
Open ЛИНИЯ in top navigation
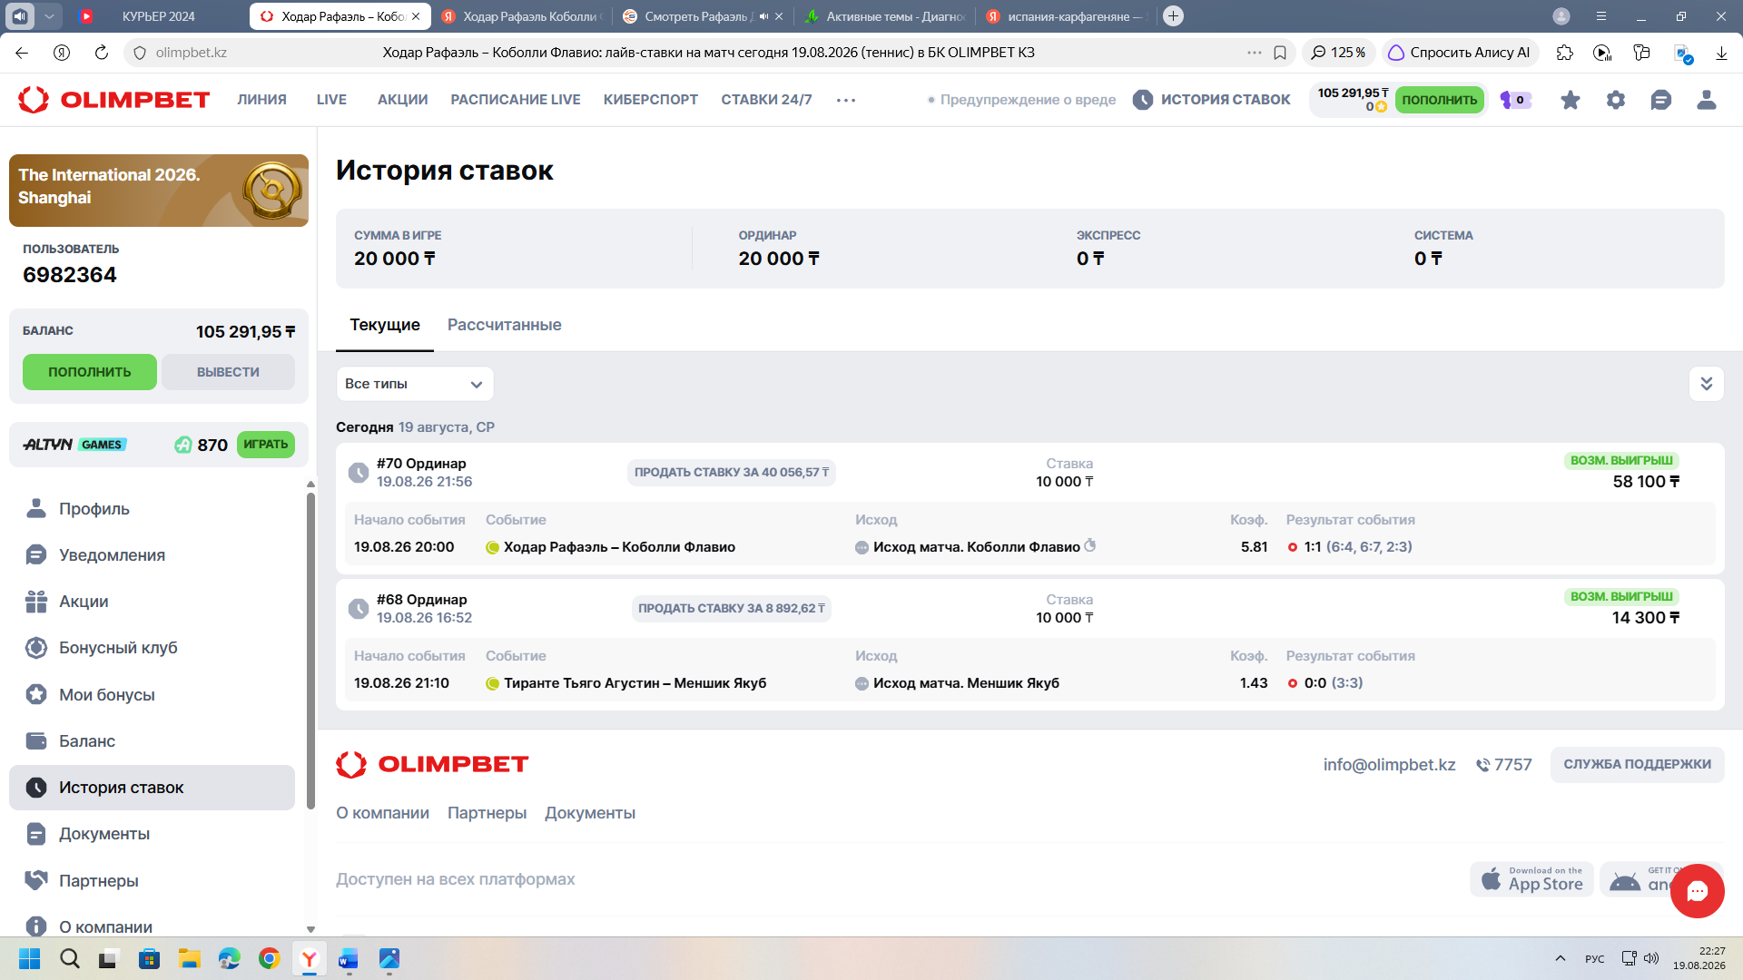point(261,100)
